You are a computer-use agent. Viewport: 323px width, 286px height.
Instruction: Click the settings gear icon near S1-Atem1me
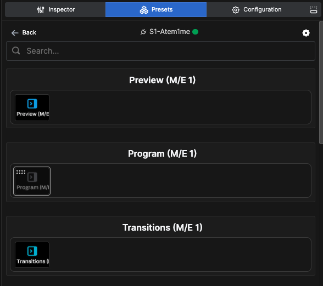tap(306, 33)
